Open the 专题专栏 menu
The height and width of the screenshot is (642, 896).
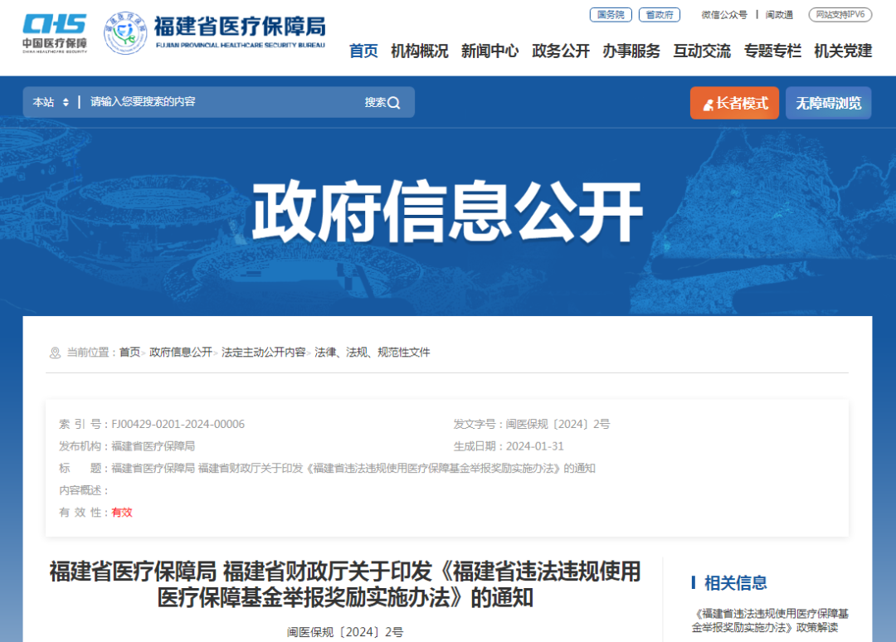(772, 51)
